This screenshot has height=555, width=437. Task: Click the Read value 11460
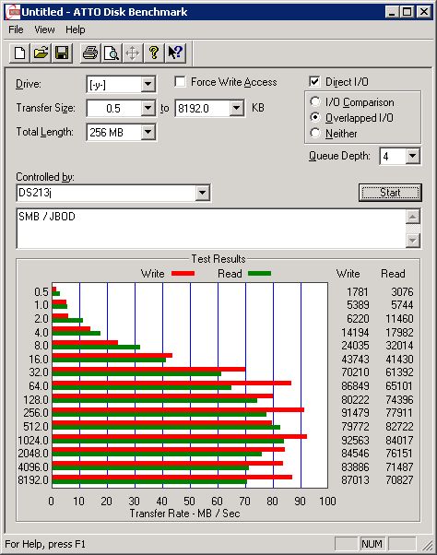(399, 319)
